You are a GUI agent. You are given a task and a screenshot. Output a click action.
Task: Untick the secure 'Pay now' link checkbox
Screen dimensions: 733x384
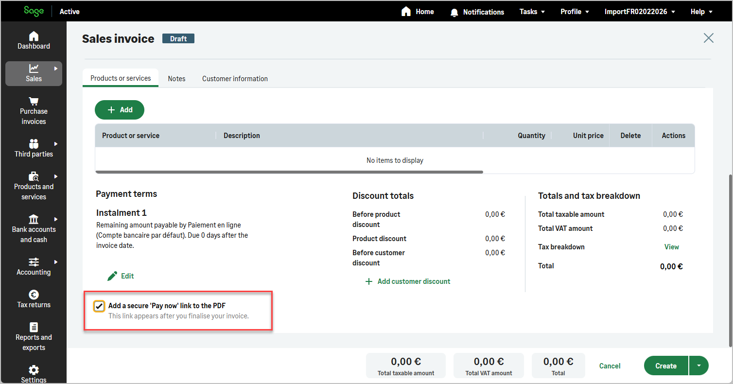[99, 306]
